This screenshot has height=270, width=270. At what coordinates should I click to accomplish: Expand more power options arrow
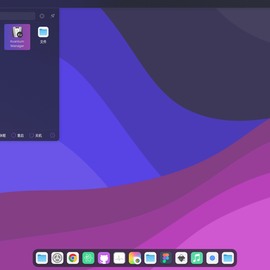click(52, 135)
